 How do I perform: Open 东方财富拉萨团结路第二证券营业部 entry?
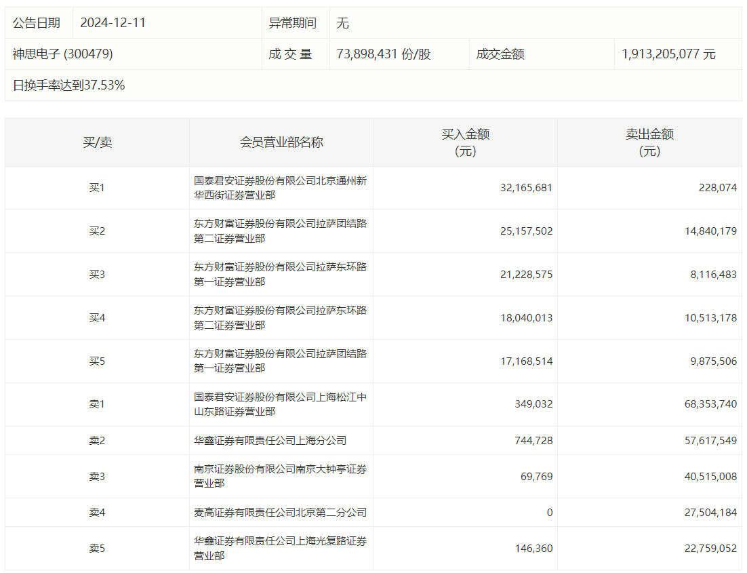280,231
